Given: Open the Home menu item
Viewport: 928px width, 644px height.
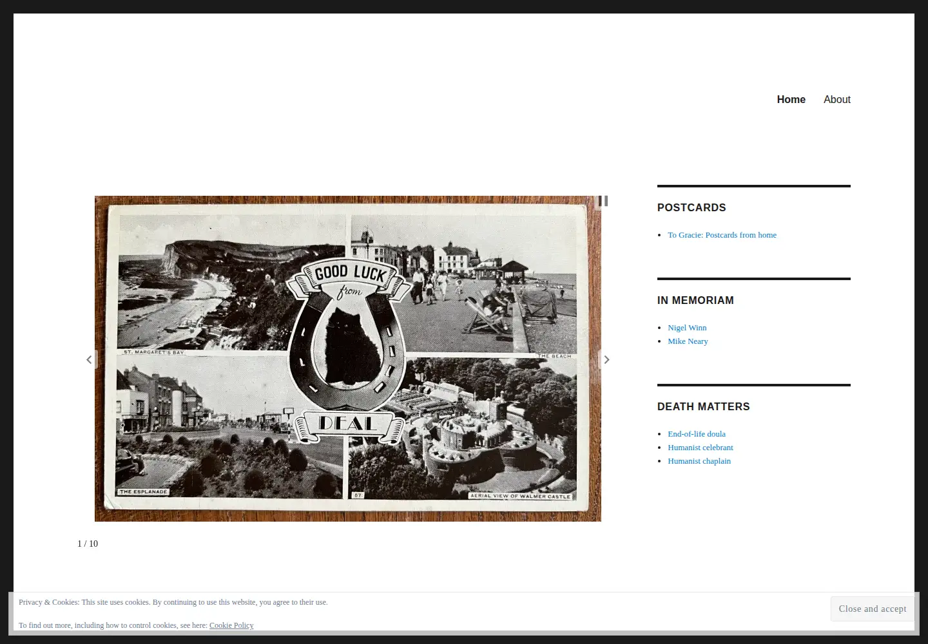Looking at the screenshot, I should click(x=791, y=99).
